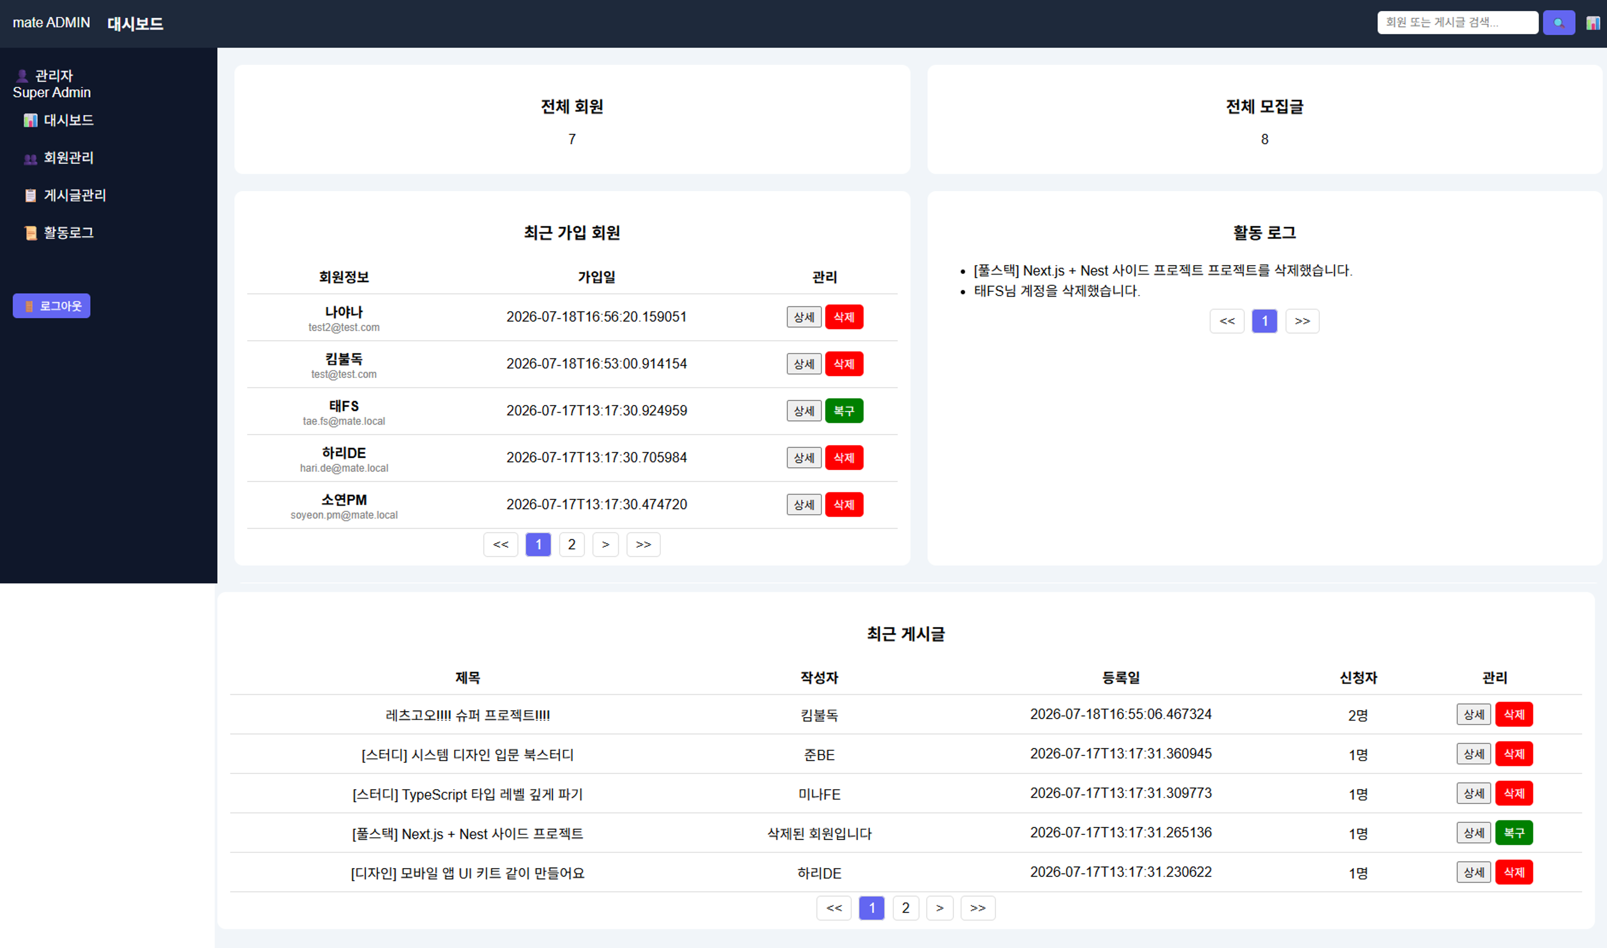Click the door icon on 로그아웃 button

coord(29,306)
